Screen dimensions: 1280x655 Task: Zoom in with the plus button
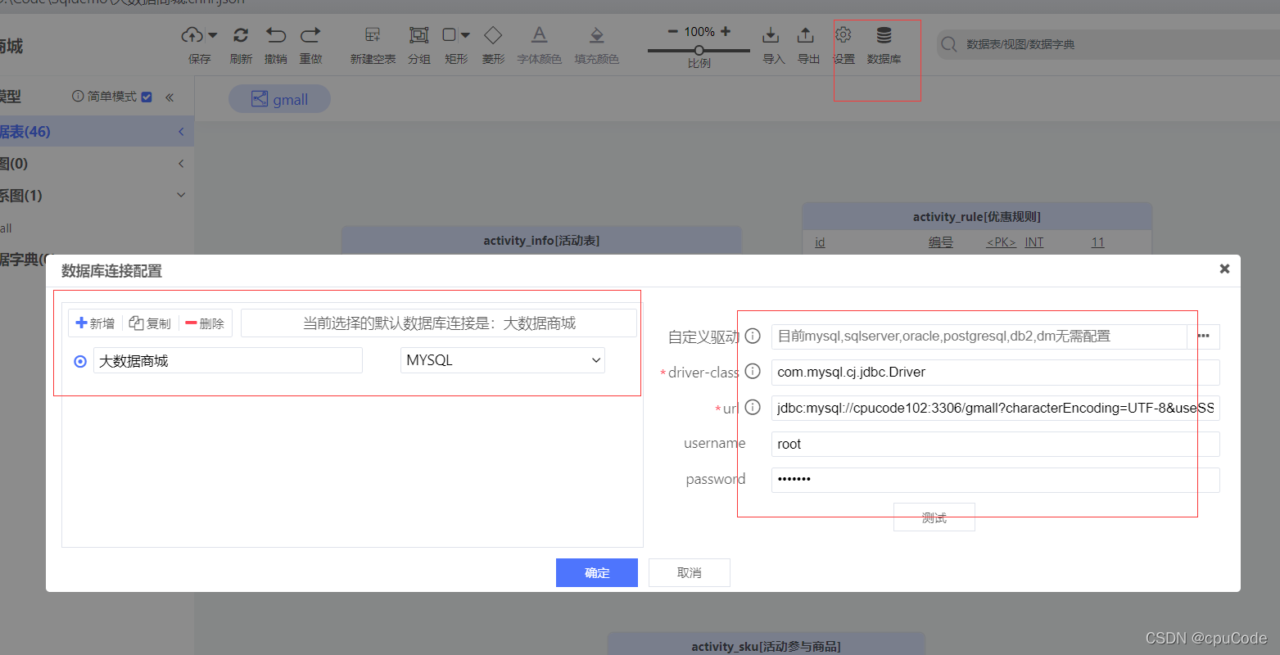(x=726, y=31)
